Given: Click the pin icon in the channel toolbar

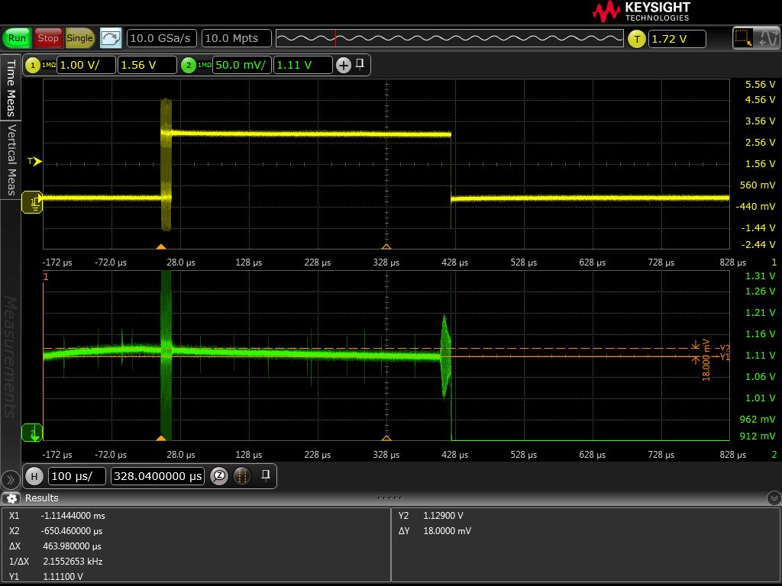Looking at the screenshot, I should (x=360, y=64).
